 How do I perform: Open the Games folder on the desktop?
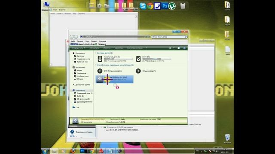coord(227,6)
